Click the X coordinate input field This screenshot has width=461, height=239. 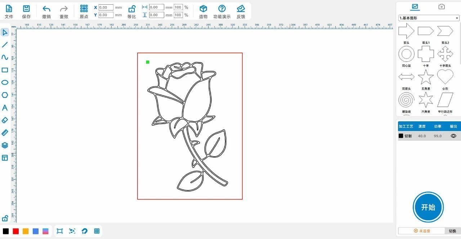point(106,7)
